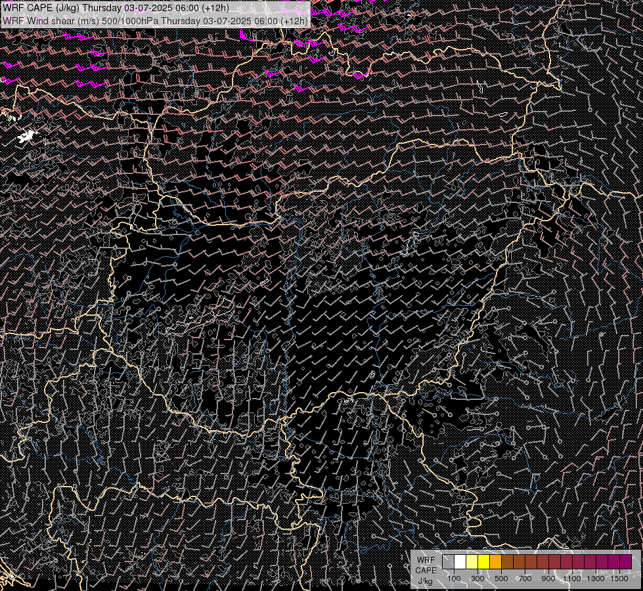Click the 300 legend label
The height and width of the screenshot is (591, 643).
[x=477, y=579]
